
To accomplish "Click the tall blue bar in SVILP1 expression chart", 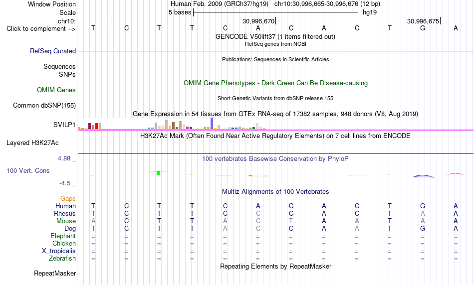I will point(212,124).
